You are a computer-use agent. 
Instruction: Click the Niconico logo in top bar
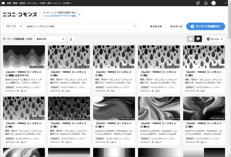[3, 3]
